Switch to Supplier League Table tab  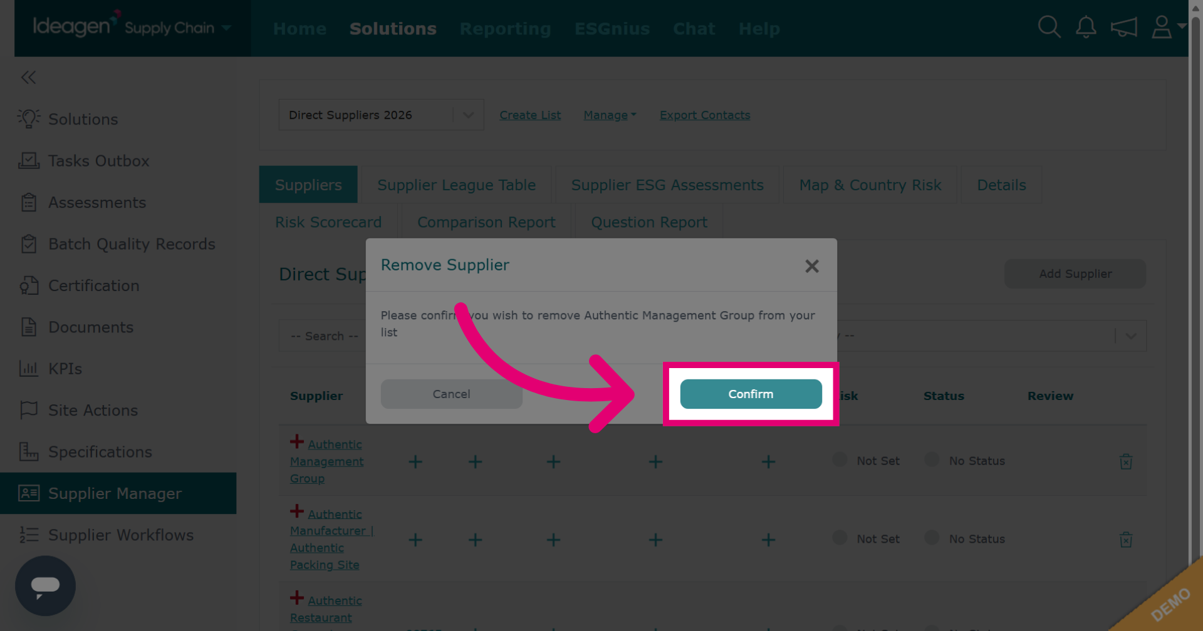456,185
